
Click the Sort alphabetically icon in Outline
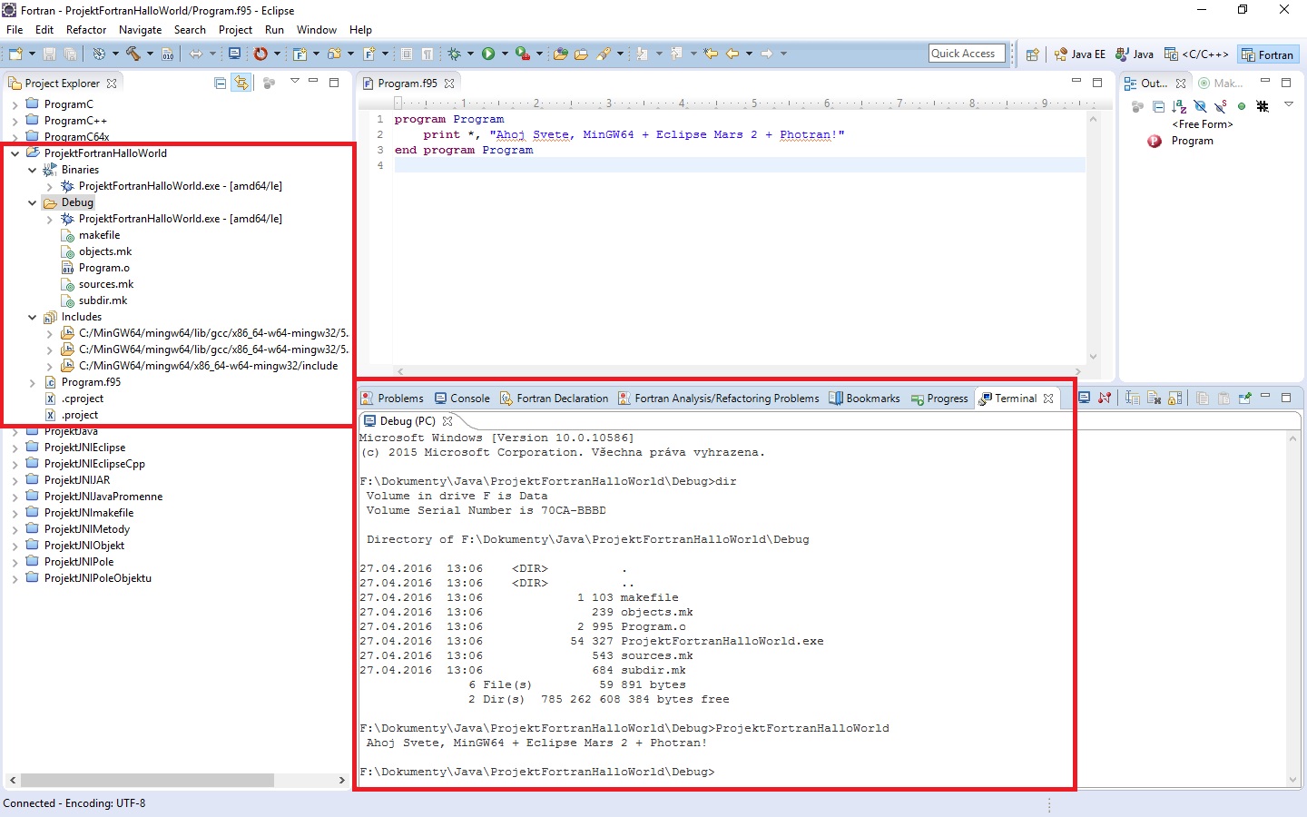point(1179,106)
